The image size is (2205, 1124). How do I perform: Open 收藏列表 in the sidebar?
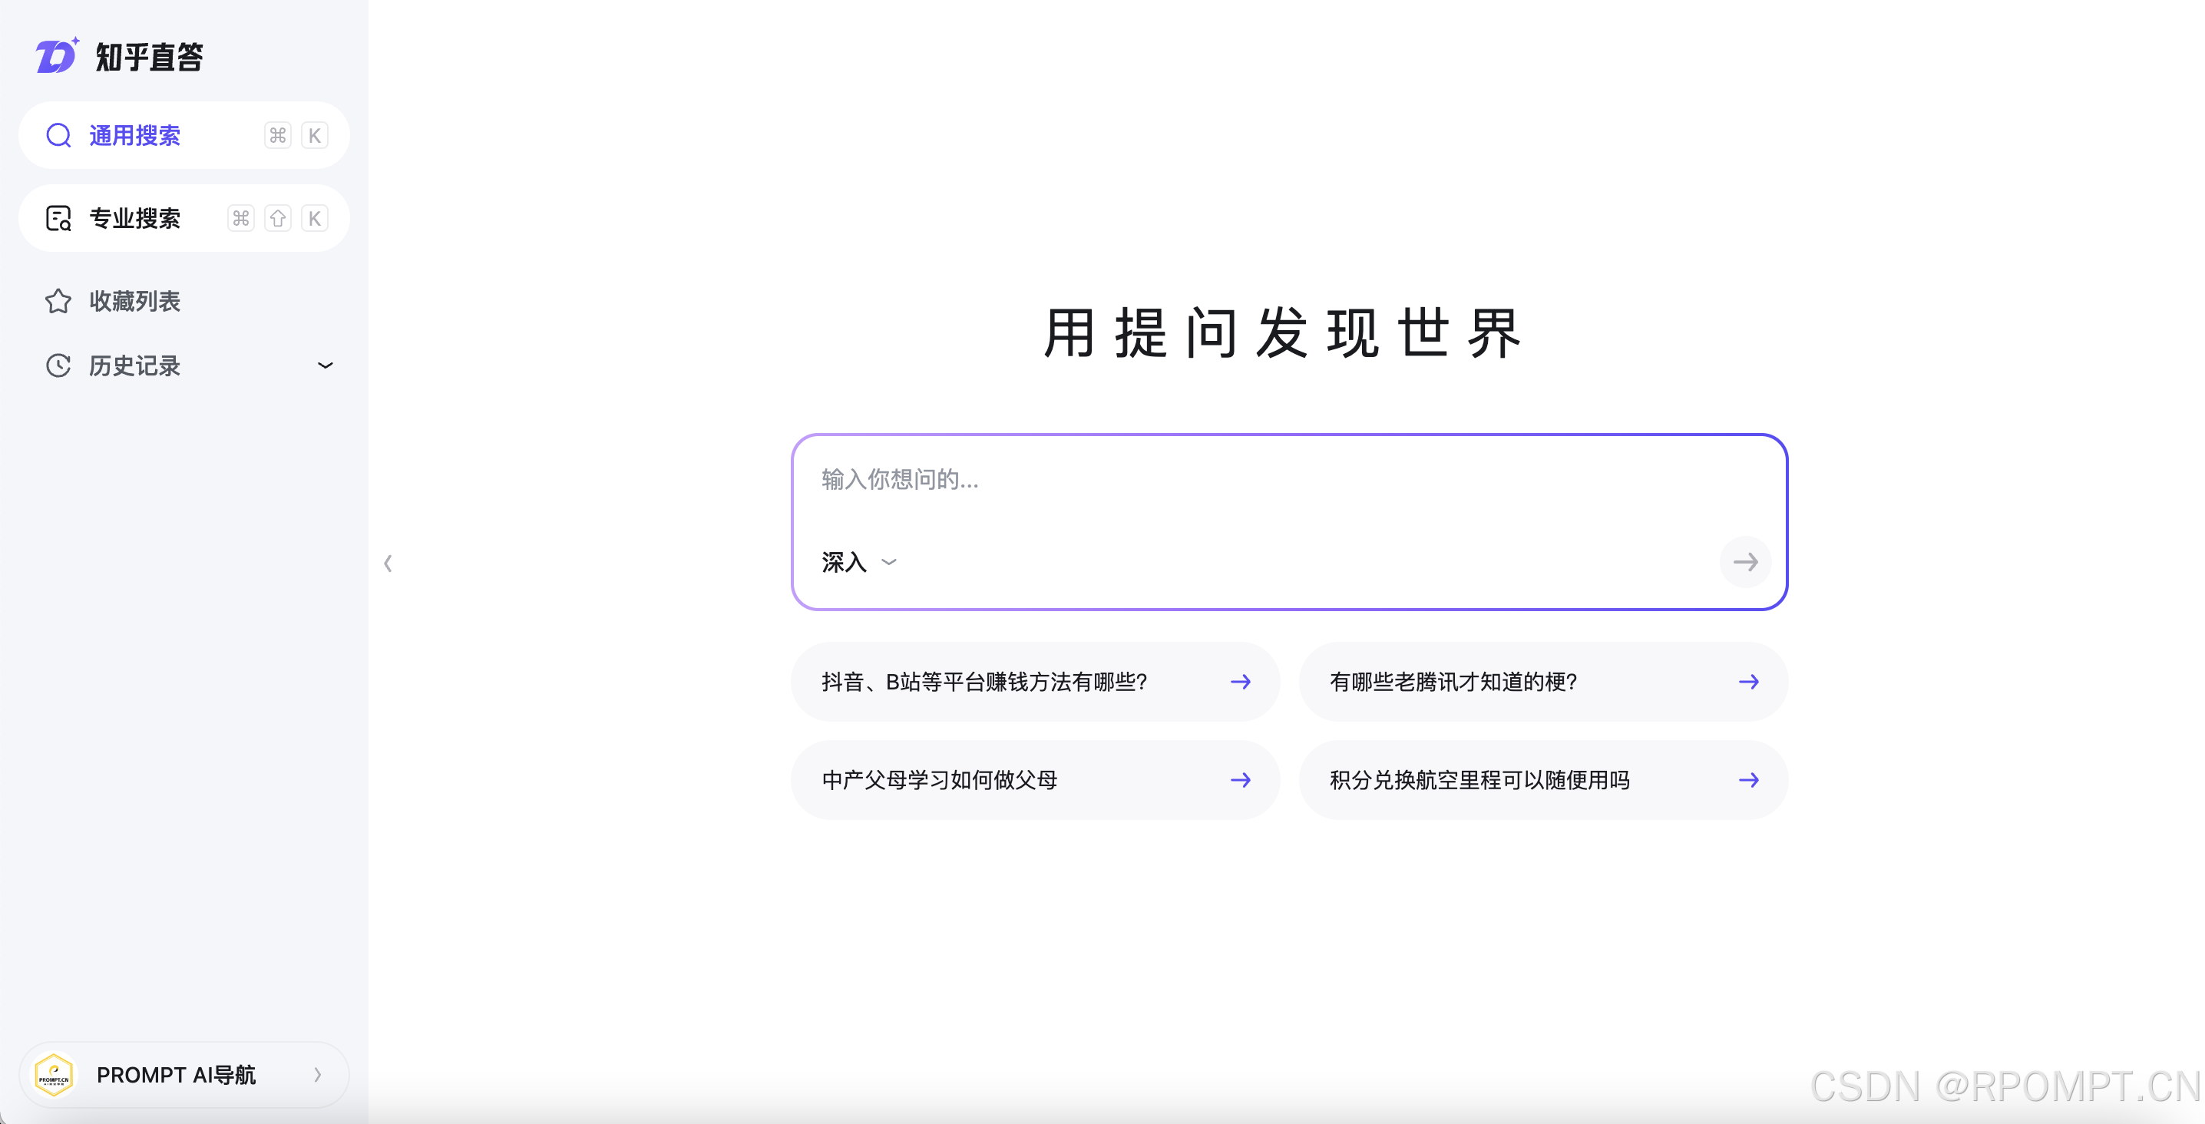point(135,301)
